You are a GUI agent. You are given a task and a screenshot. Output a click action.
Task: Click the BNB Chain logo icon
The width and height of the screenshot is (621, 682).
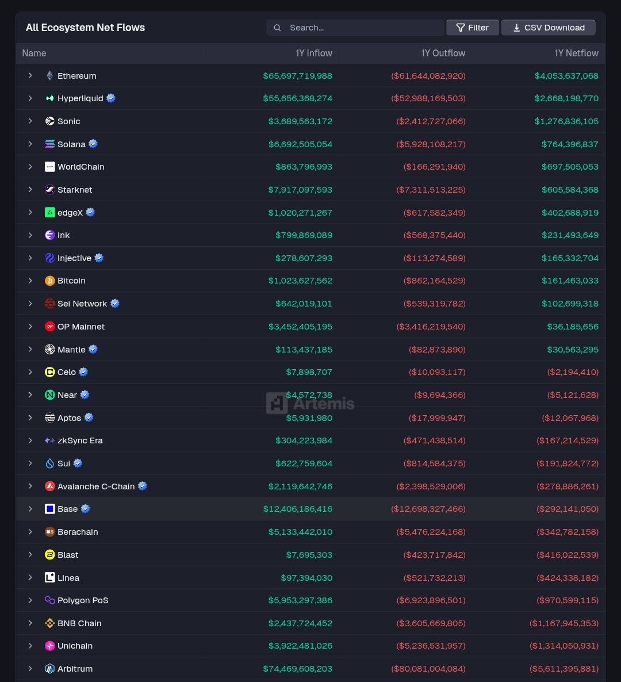click(49, 623)
